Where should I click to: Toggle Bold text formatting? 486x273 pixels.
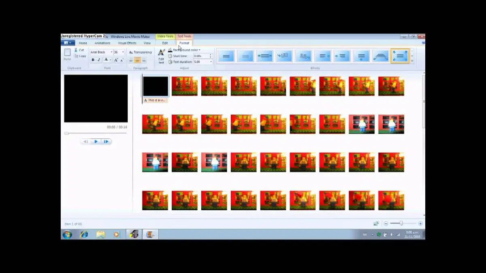93,60
